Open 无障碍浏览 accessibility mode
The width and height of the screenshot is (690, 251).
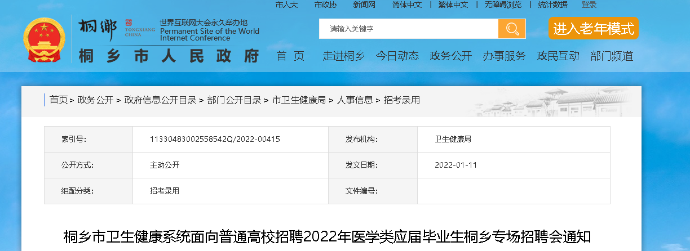coord(503,5)
